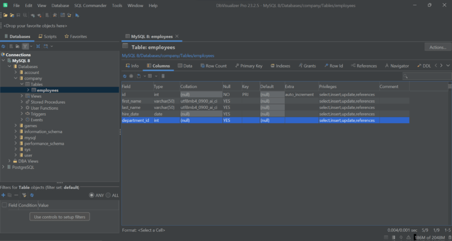Image resolution: width=452 pixels, height=241 pixels.
Task: Click the warning triangle icon in status bar
Action: point(408,237)
